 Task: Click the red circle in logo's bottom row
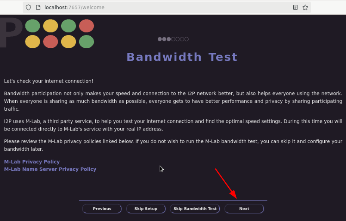tap(50, 42)
